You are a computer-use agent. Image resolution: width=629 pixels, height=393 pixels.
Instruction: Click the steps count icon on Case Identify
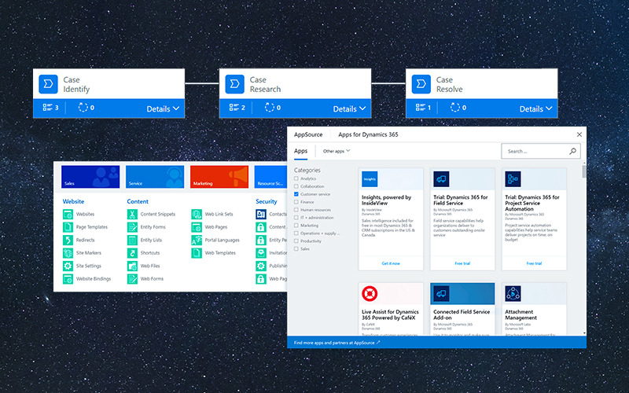pyautogui.click(x=47, y=108)
